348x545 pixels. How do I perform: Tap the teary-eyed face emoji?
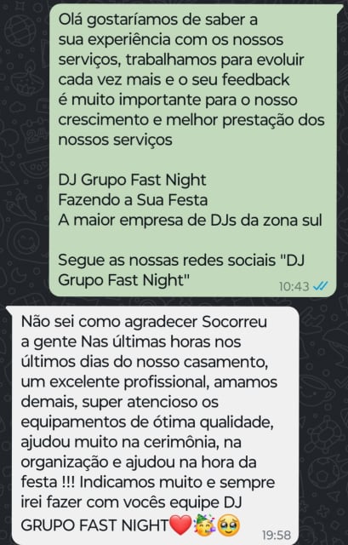[x=229, y=525]
